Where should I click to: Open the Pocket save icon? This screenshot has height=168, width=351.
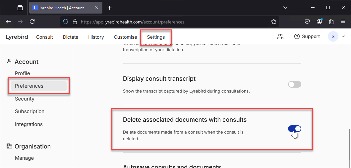click(x=307, y=22)
